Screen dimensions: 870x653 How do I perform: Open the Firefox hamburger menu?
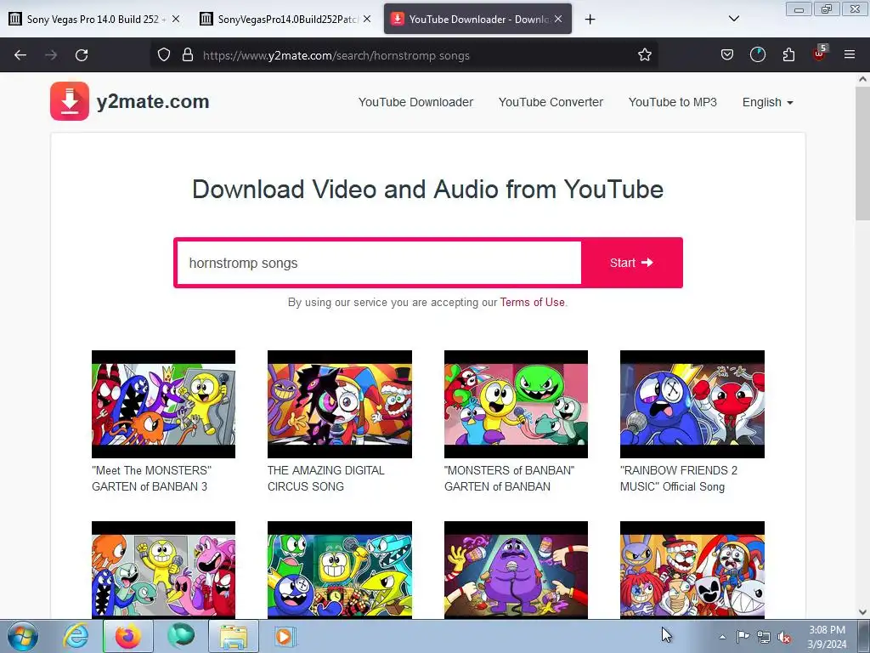click(850, 54)
